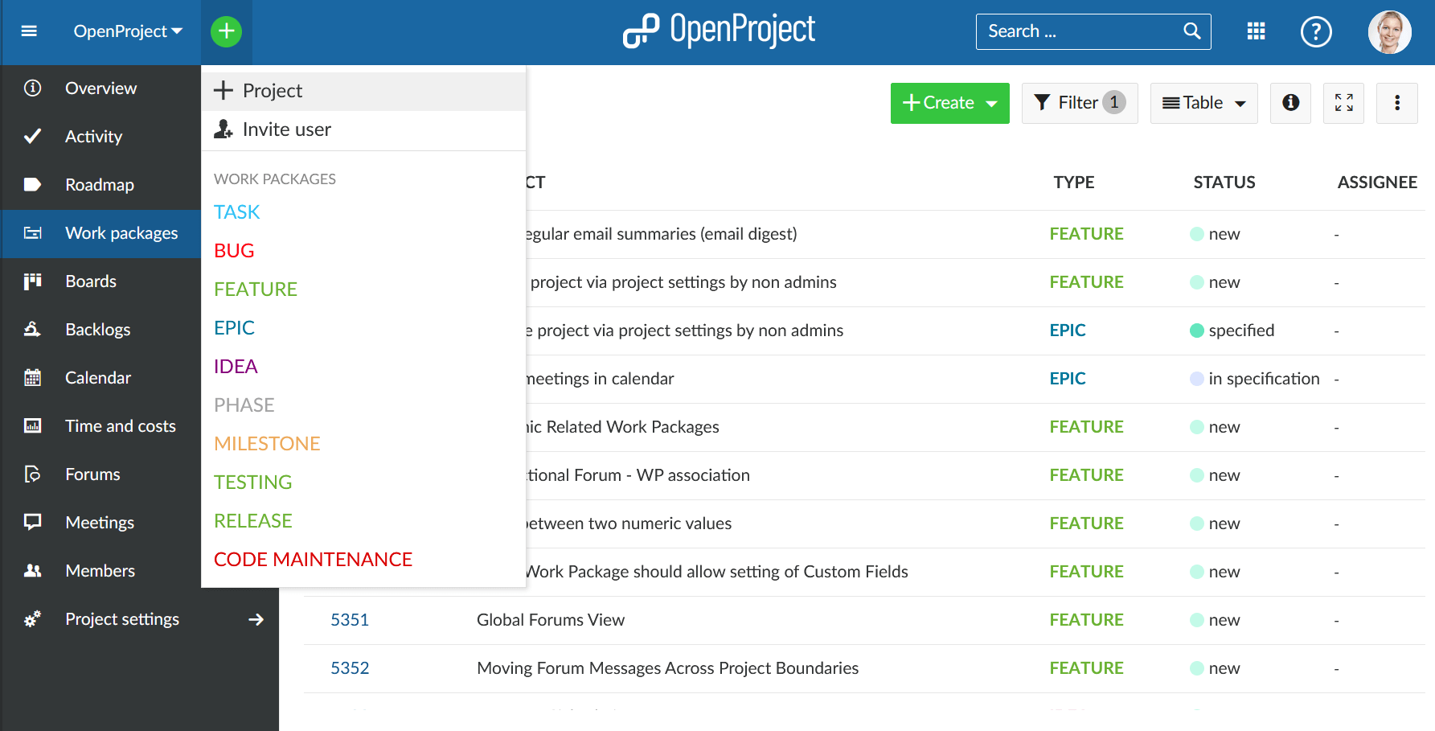Open the modules grid icon
This screenshot has width=1435, height=731.
tap(1256, 31)
